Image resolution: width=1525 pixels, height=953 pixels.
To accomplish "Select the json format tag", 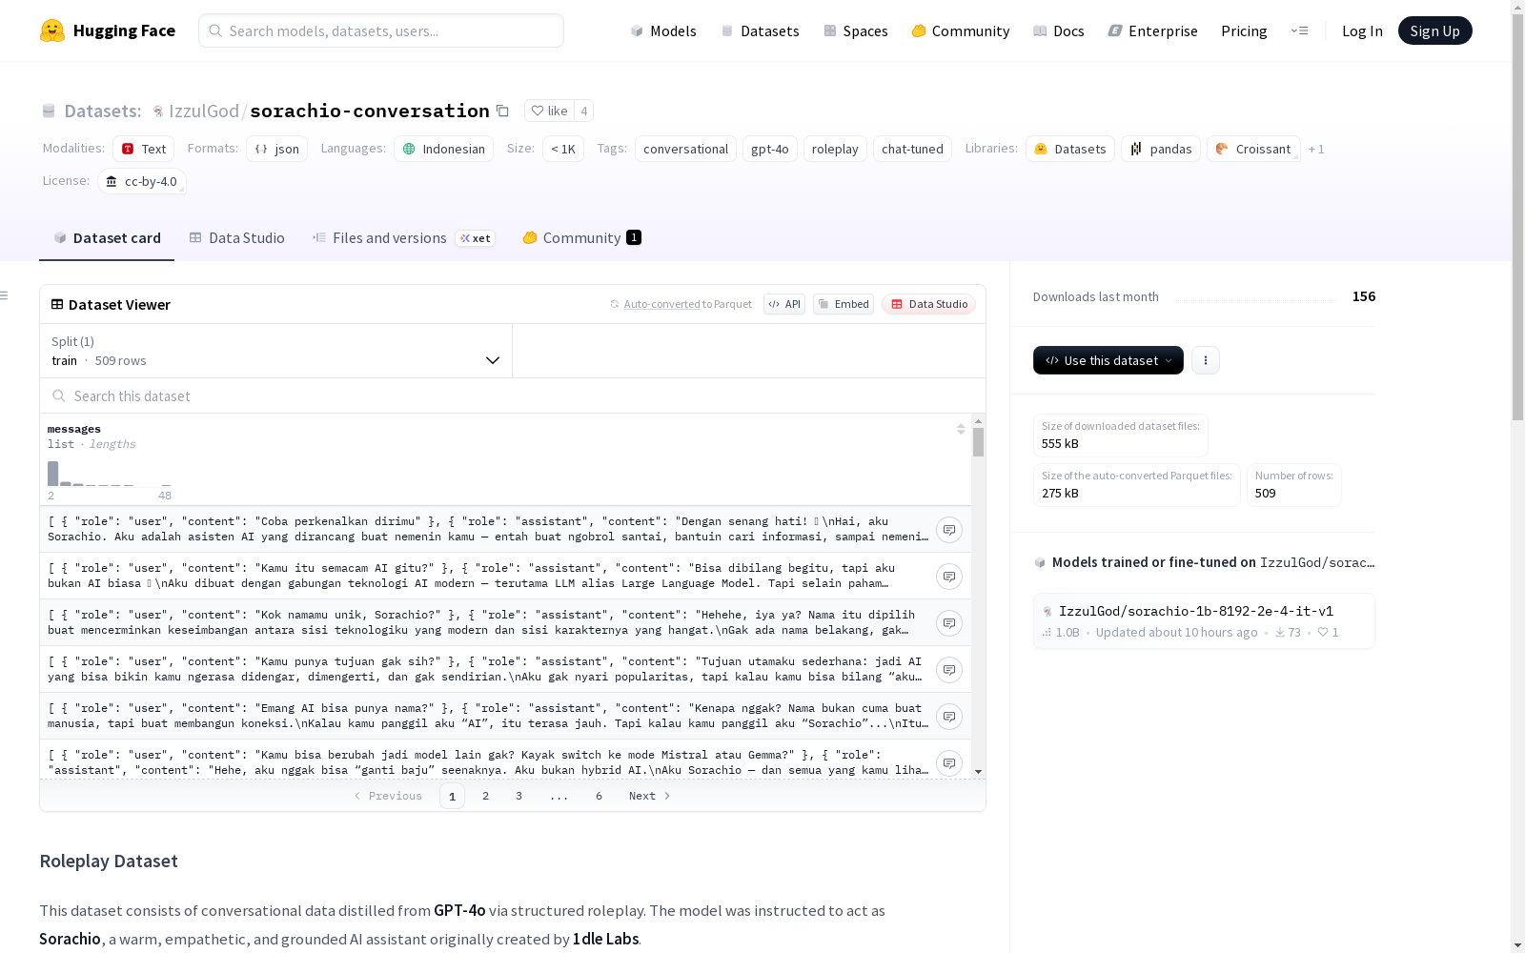I will 276,149.
